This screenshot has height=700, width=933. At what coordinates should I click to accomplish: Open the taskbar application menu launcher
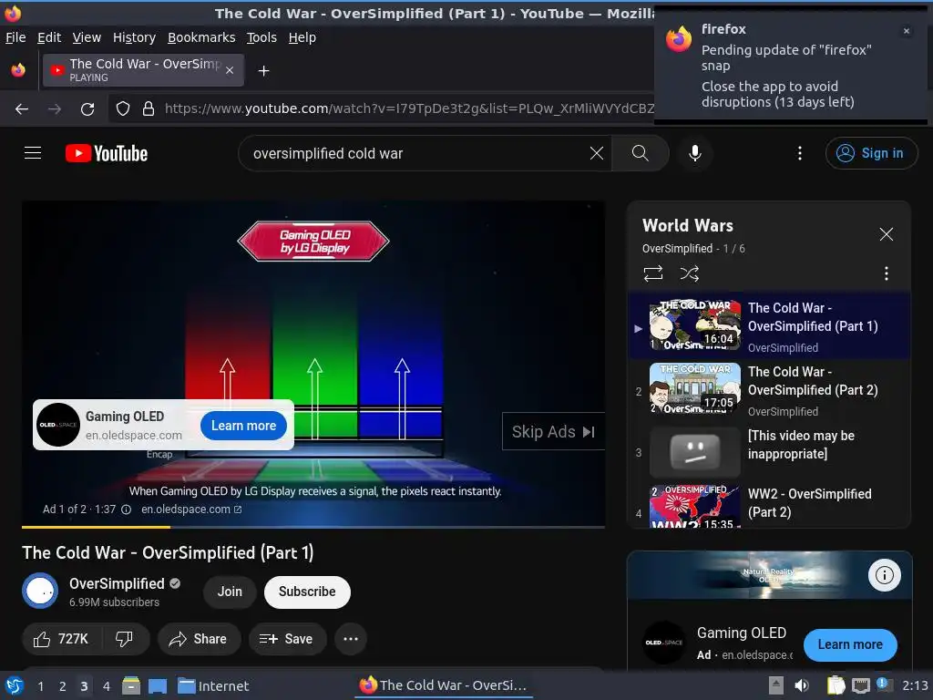pos(15,685)
